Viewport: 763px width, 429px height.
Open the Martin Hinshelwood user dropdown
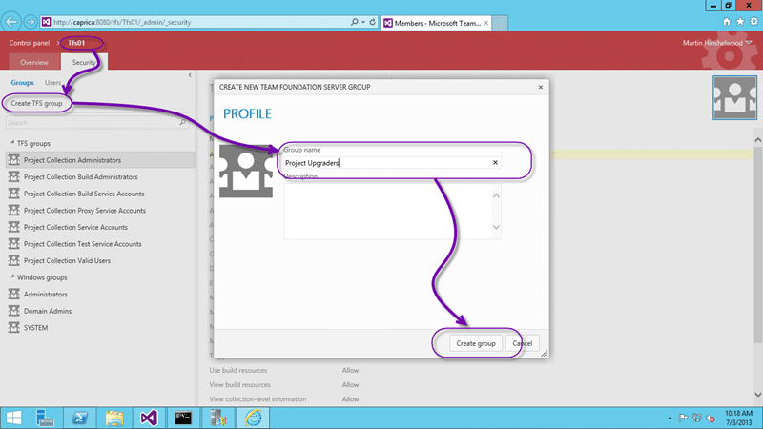tap(717, 43)
